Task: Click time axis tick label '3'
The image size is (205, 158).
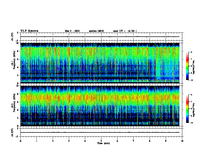Action: coord(69,141)
